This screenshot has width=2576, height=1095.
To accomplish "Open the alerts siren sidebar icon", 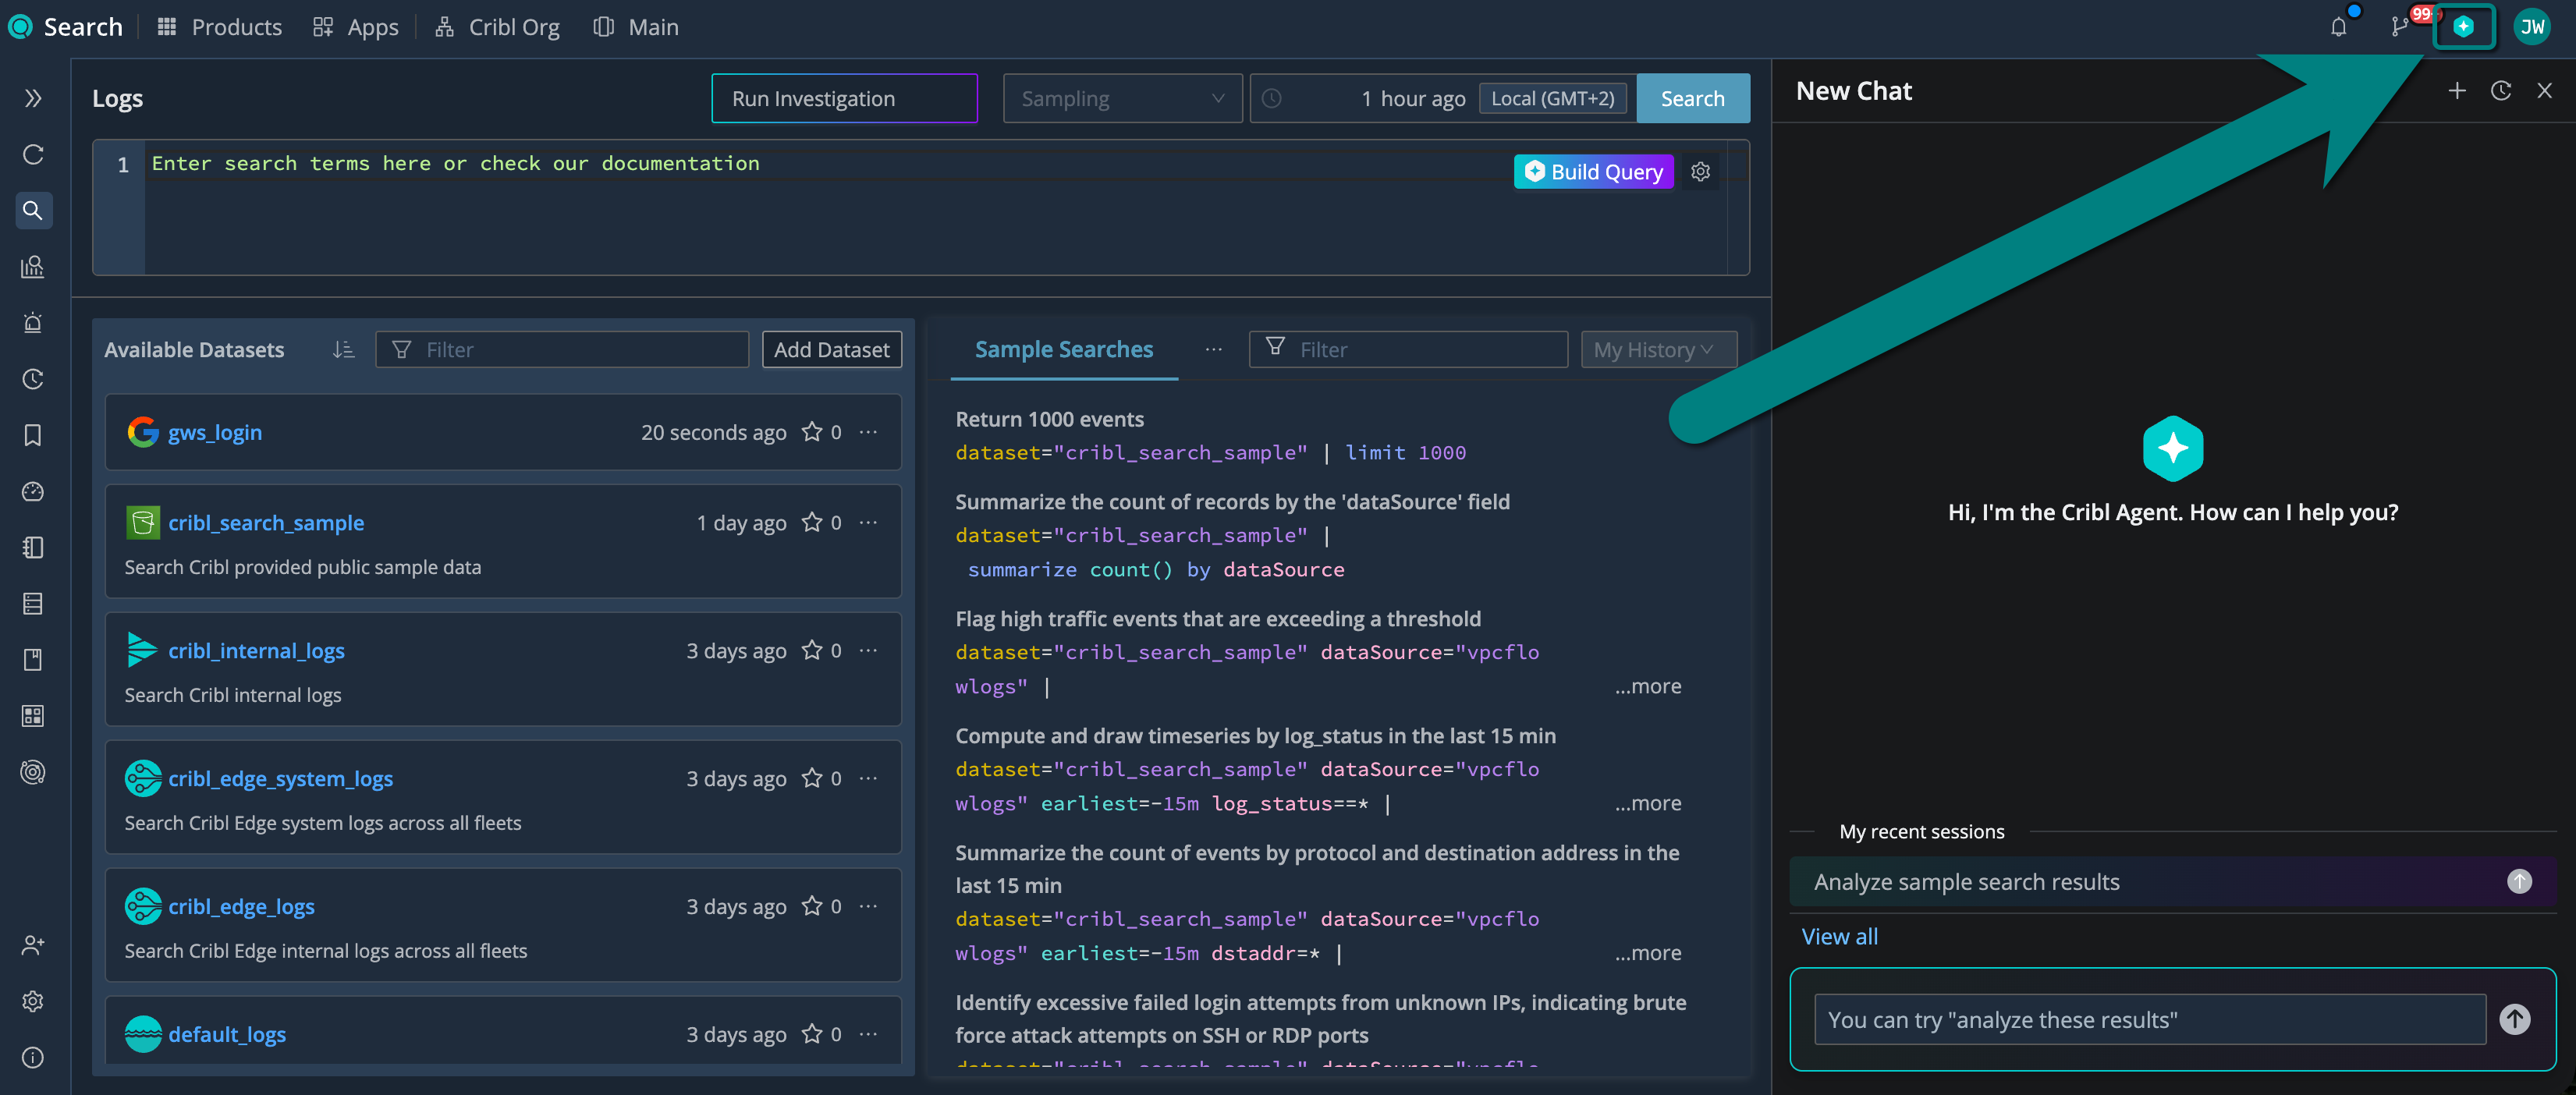I will (33, 322).
